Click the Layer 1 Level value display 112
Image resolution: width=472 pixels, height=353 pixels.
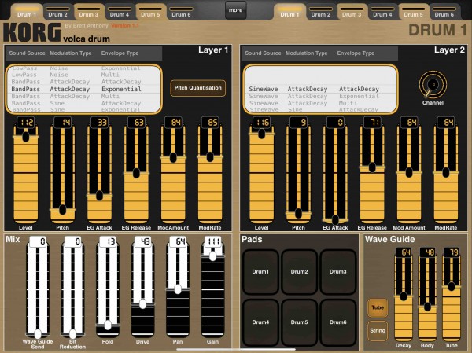pyautogui.click(x=26, y=123)
